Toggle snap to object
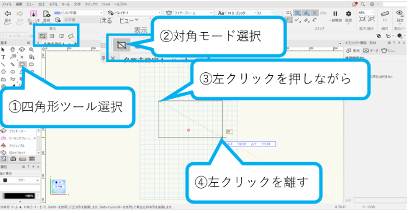The width and height of the screenshot is (408, 213). [298, 13]
